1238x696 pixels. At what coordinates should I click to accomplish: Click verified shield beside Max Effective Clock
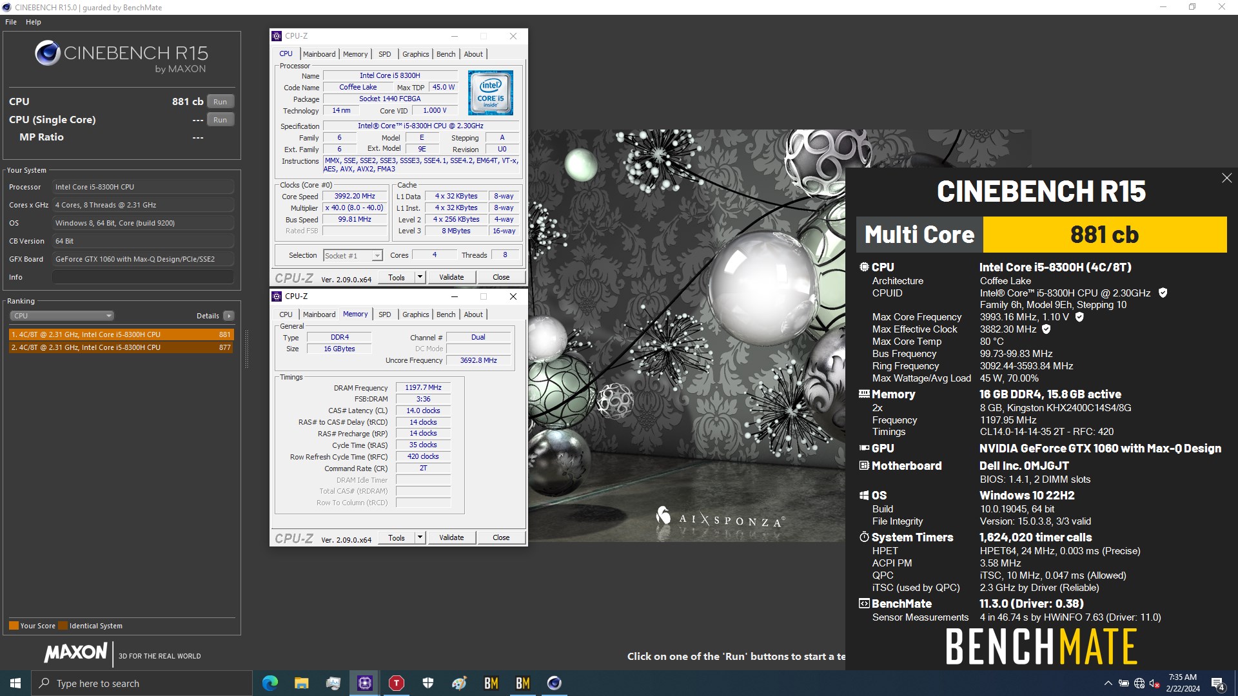pyautogui.click(x=1046, y=329)
